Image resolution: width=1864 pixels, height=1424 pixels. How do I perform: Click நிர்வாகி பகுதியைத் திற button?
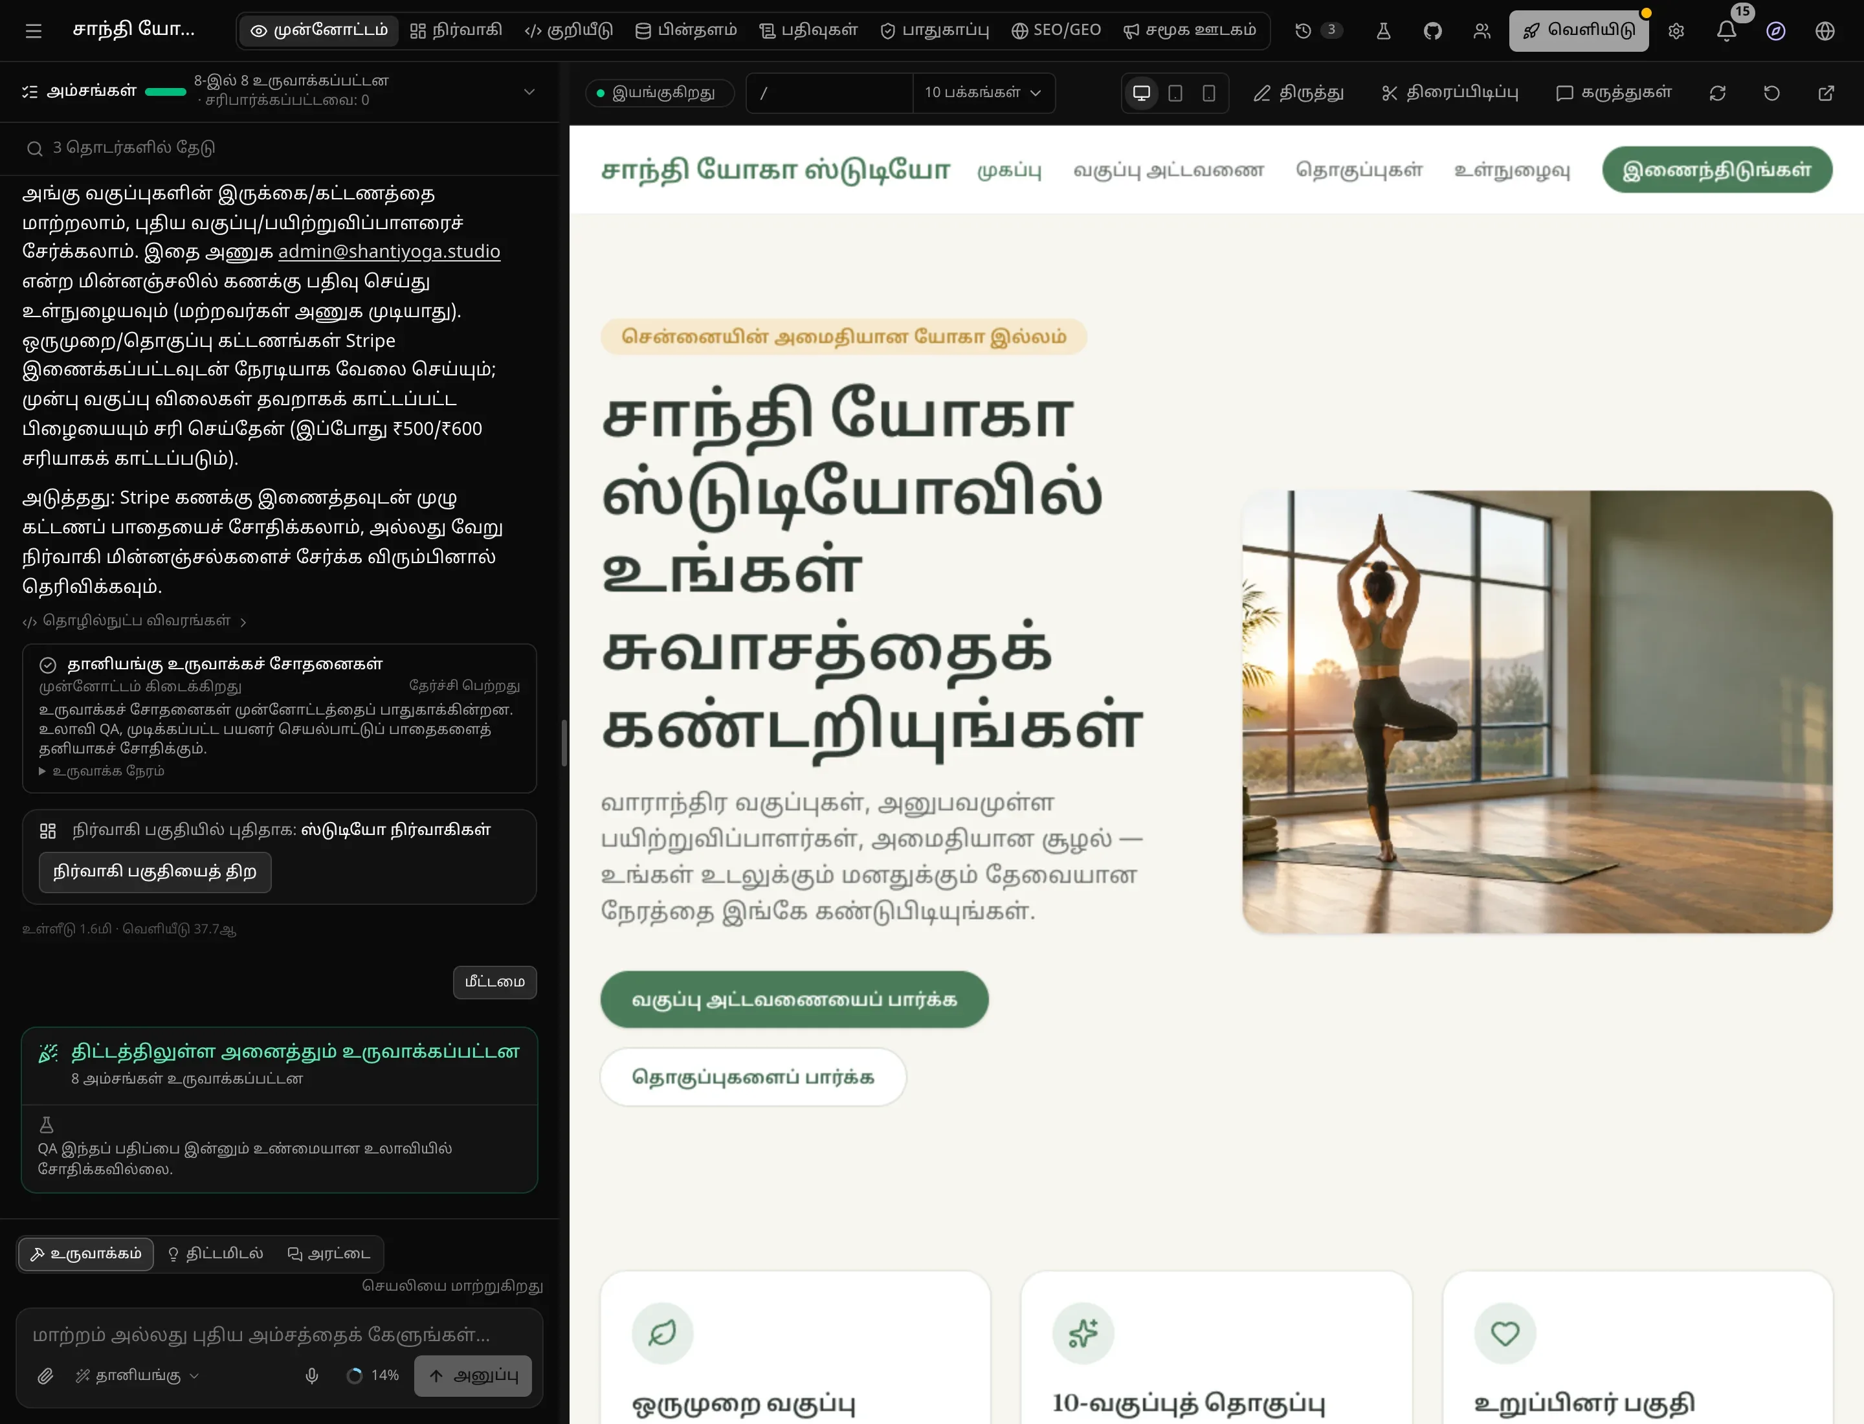point(155,873)
